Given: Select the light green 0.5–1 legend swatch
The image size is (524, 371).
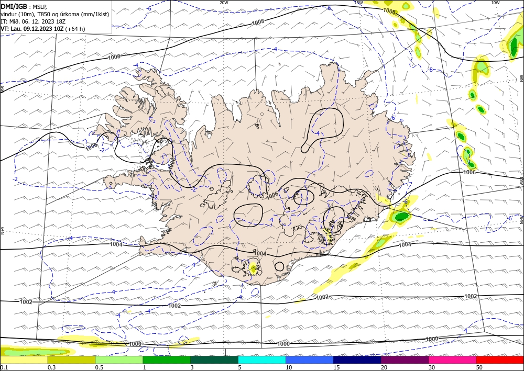Looking at the screenshot, I should coord(119,360).
